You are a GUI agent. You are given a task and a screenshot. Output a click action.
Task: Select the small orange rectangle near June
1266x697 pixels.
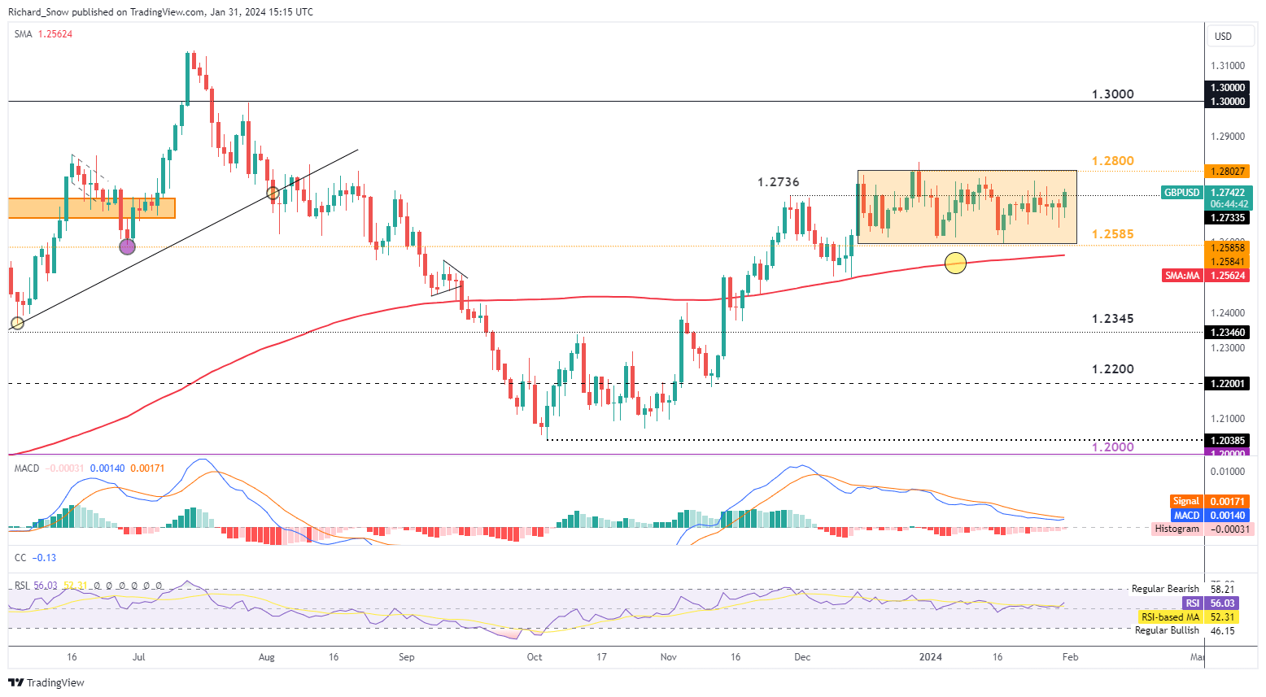pos(91,208)
